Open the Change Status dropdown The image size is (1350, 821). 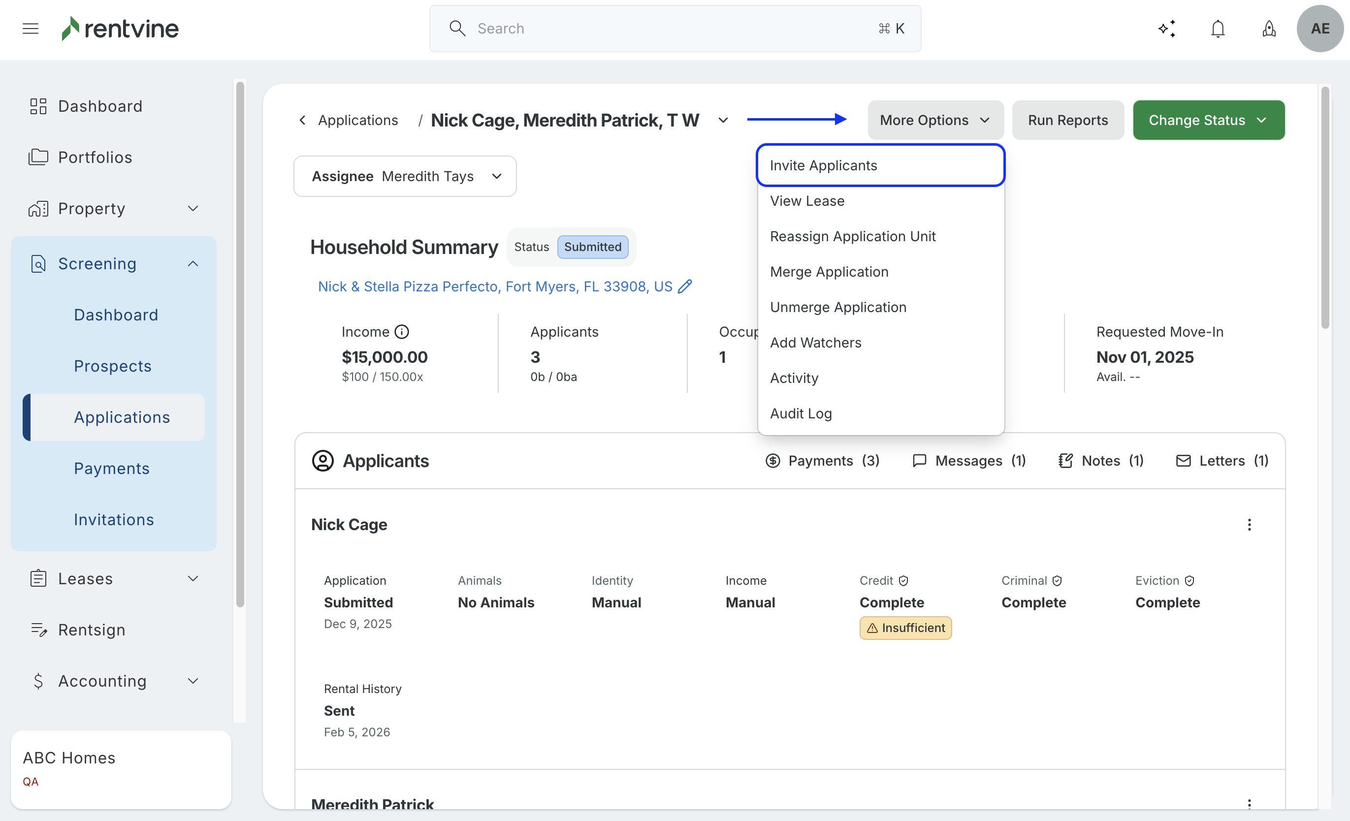point(1208,120)
